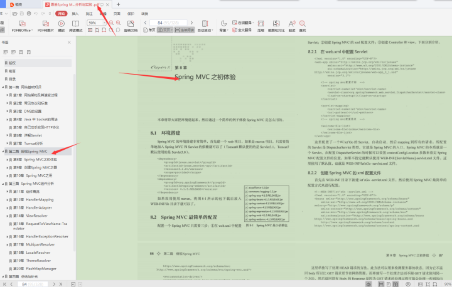This screenshot has width=452, height=287.
Task: Click the 划词翻译 word translation tool
Action: [243, 23]
